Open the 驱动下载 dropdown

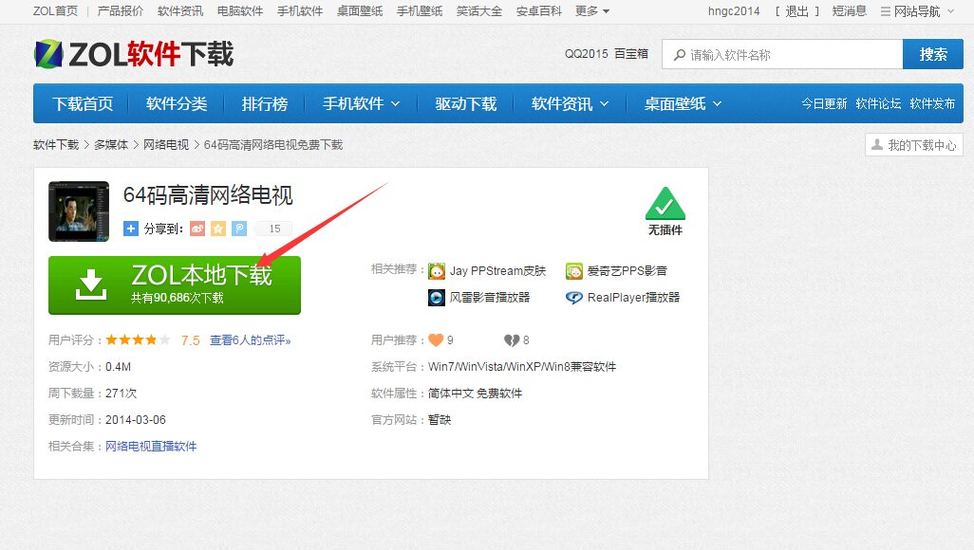465,104
